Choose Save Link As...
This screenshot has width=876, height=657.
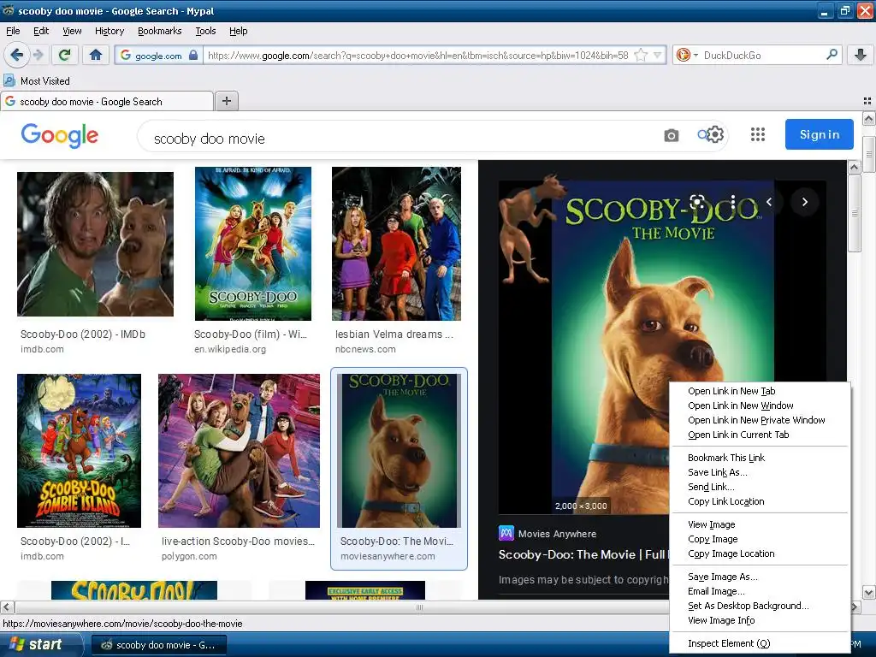click(718, 472)
